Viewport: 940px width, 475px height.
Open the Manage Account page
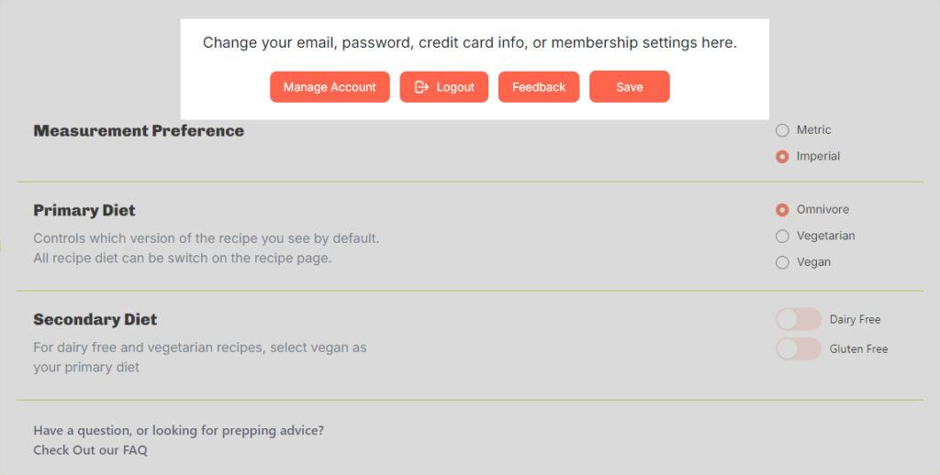pos(330,87)
